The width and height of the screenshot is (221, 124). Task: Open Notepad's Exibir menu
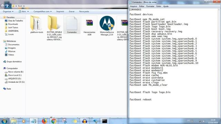tap(159, 6)
